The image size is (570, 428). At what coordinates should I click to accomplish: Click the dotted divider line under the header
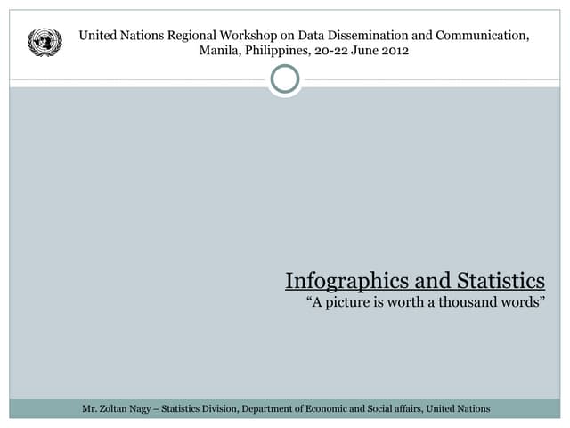click(134, 81)
